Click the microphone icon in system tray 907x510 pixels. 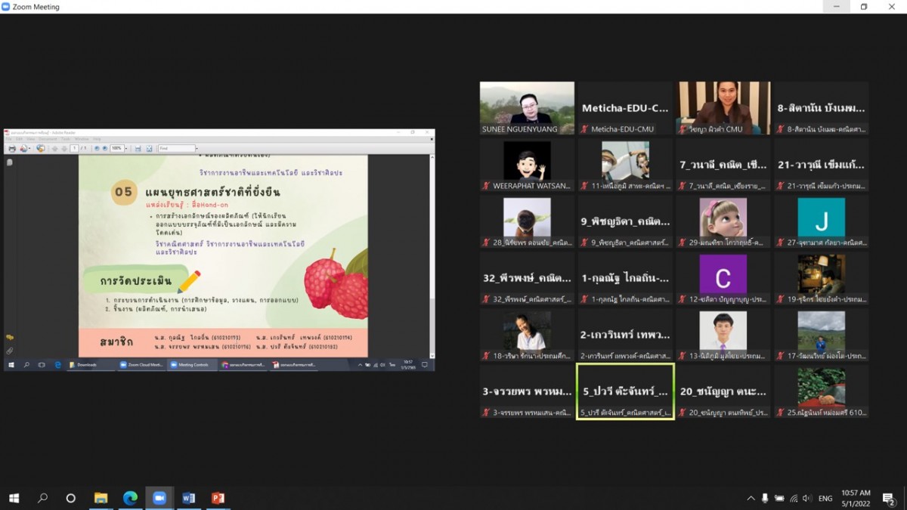click(x=765, y=498)
